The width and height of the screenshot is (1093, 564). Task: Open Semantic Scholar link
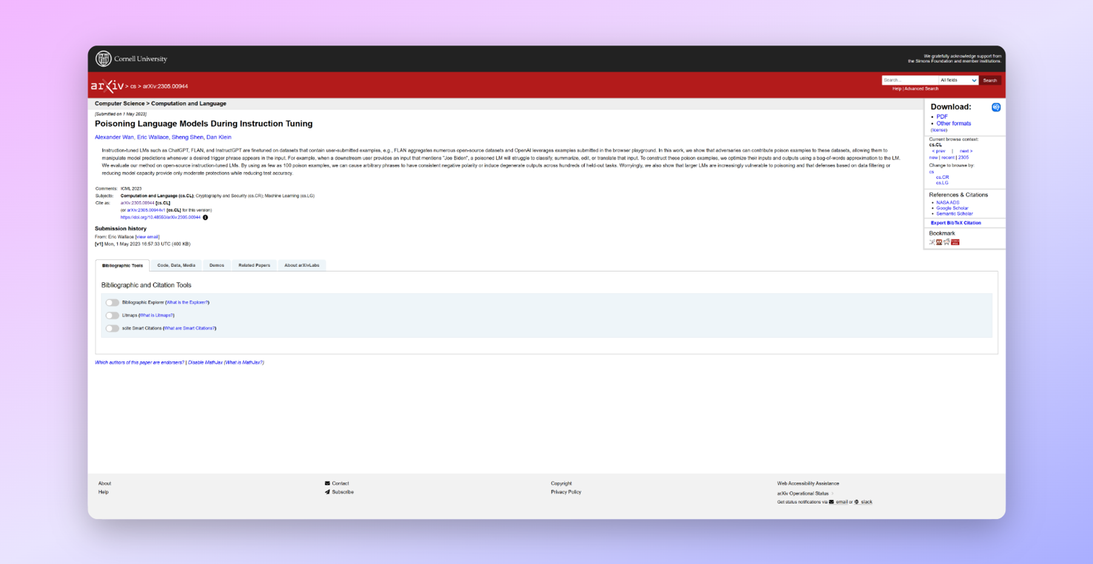954,214
